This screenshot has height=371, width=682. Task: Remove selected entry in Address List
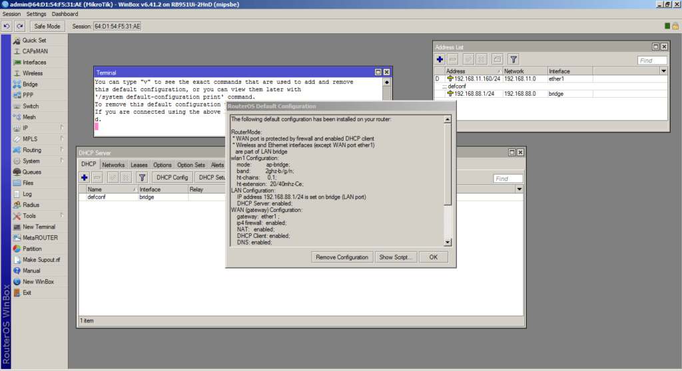(453, 60)
